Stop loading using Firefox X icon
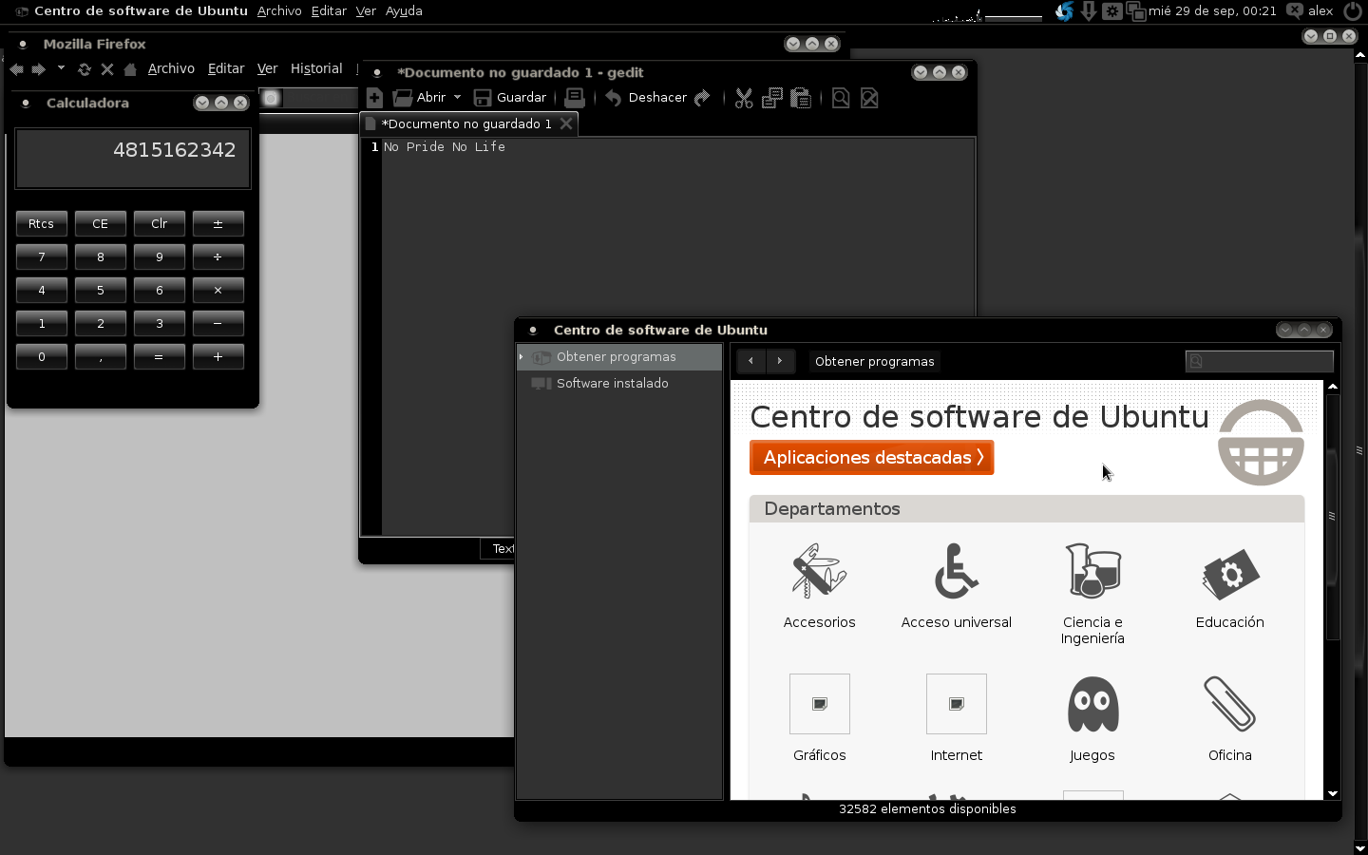 (107, 69)
